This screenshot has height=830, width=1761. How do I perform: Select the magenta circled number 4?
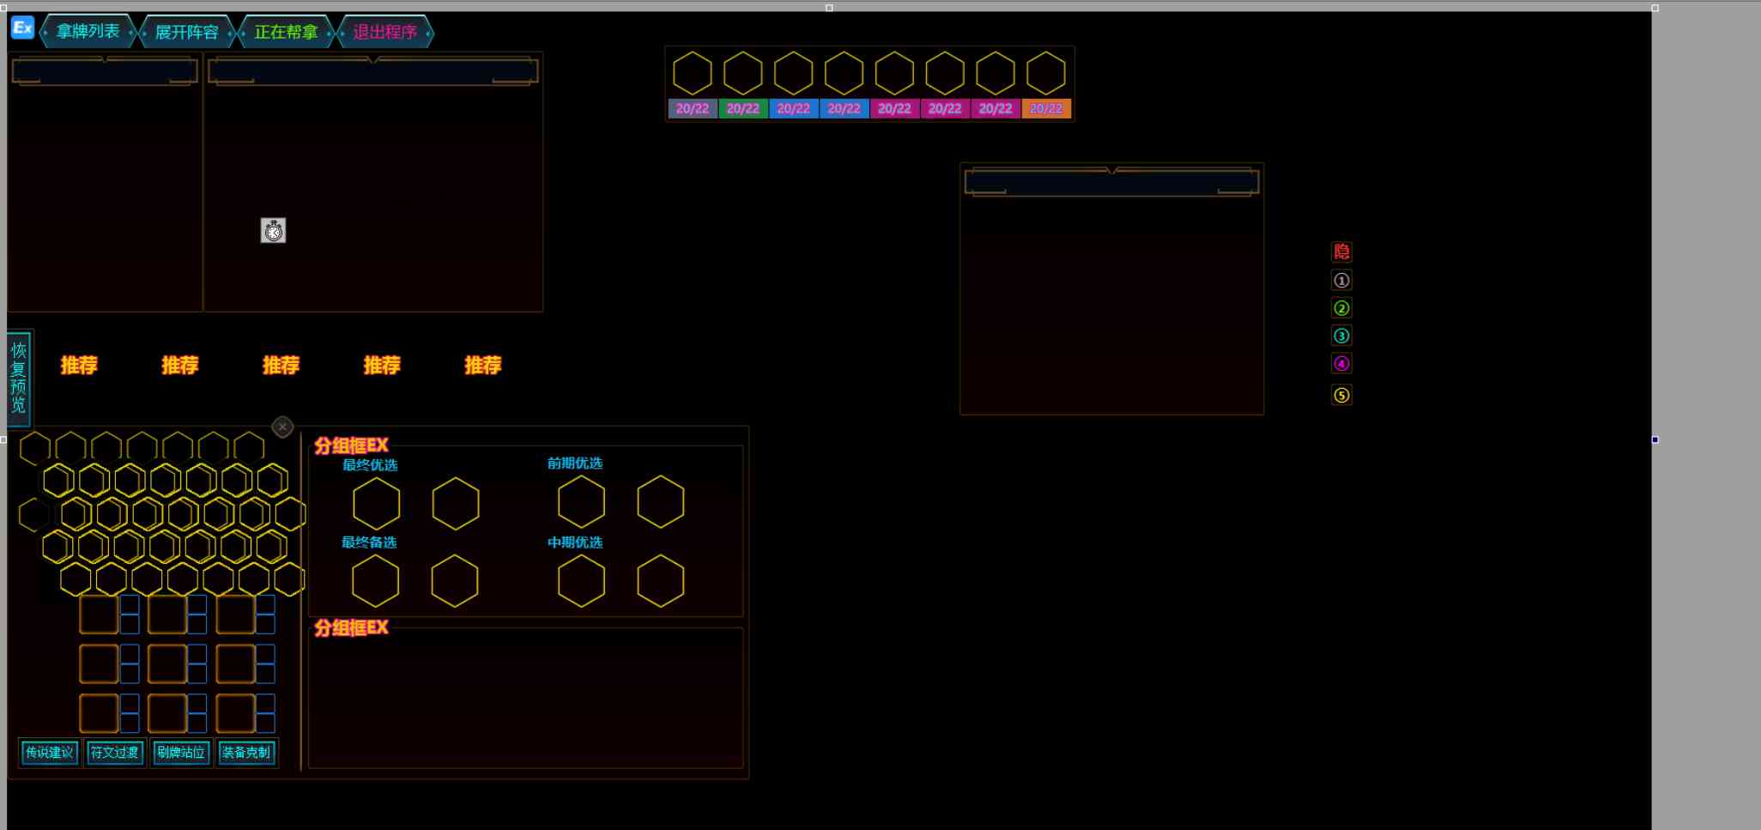pos(1341,363)
